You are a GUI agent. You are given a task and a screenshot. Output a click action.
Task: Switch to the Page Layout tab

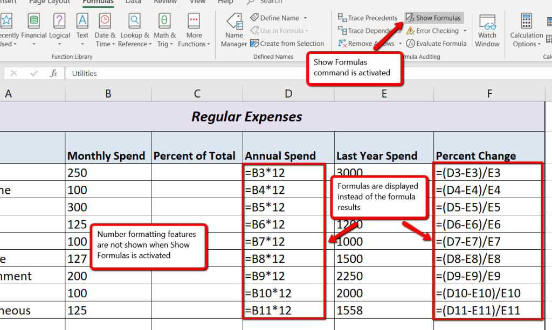[49, 2]
